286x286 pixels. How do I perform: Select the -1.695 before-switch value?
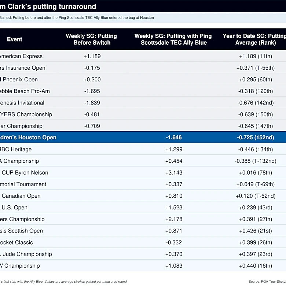click(92, 91)
